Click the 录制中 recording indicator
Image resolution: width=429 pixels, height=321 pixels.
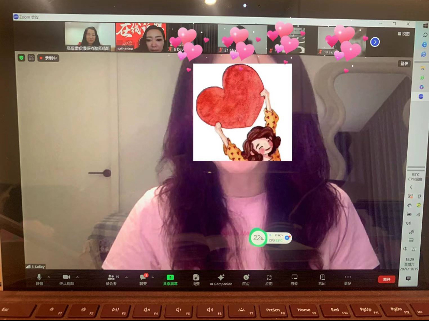48,58
